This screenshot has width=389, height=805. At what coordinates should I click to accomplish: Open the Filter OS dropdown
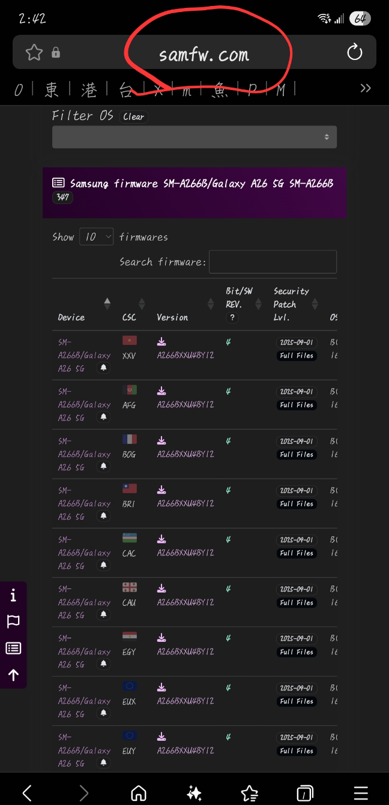pos(194,137)
